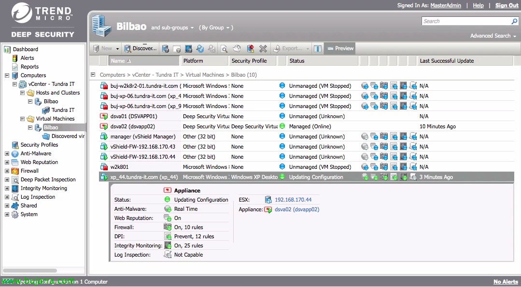The height and width of the screenshot is (287, 521).
Task: Click the large Bilbao group header icon
Action: click(x=101, y=26)
